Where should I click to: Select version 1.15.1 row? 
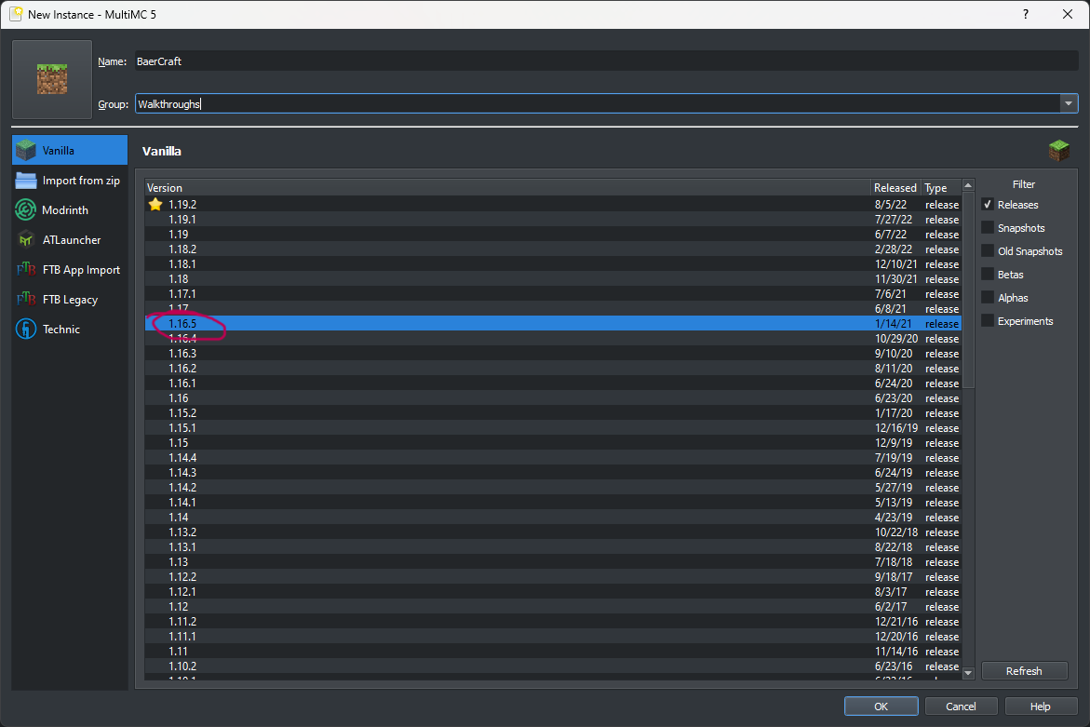coord(553,428)
